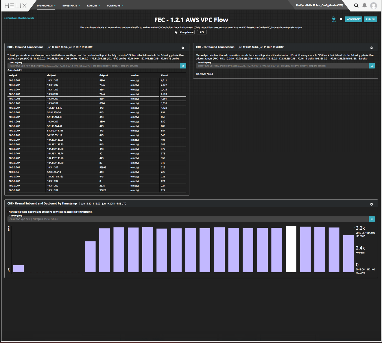Click the tag icon beside Compliance

pyautogui.click(x=176, y=32)
